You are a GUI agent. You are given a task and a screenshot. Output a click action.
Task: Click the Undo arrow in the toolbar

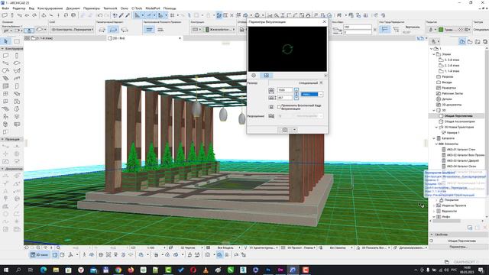pos(100,15)
